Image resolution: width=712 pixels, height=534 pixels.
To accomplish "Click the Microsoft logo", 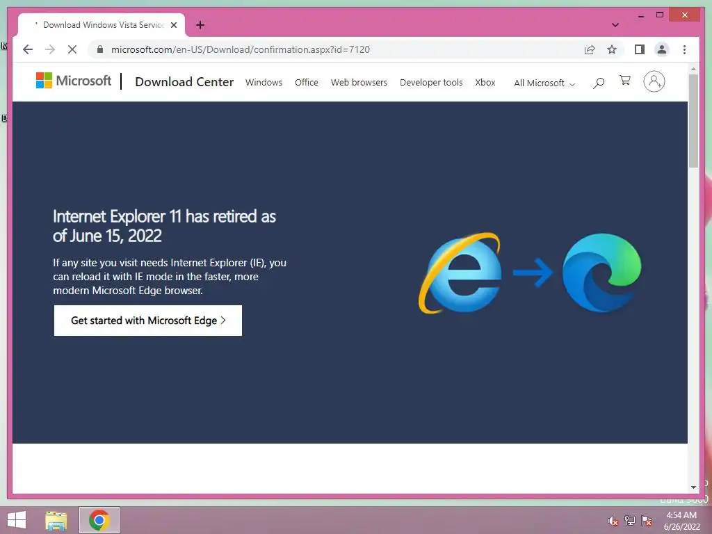I will [74, 81].
